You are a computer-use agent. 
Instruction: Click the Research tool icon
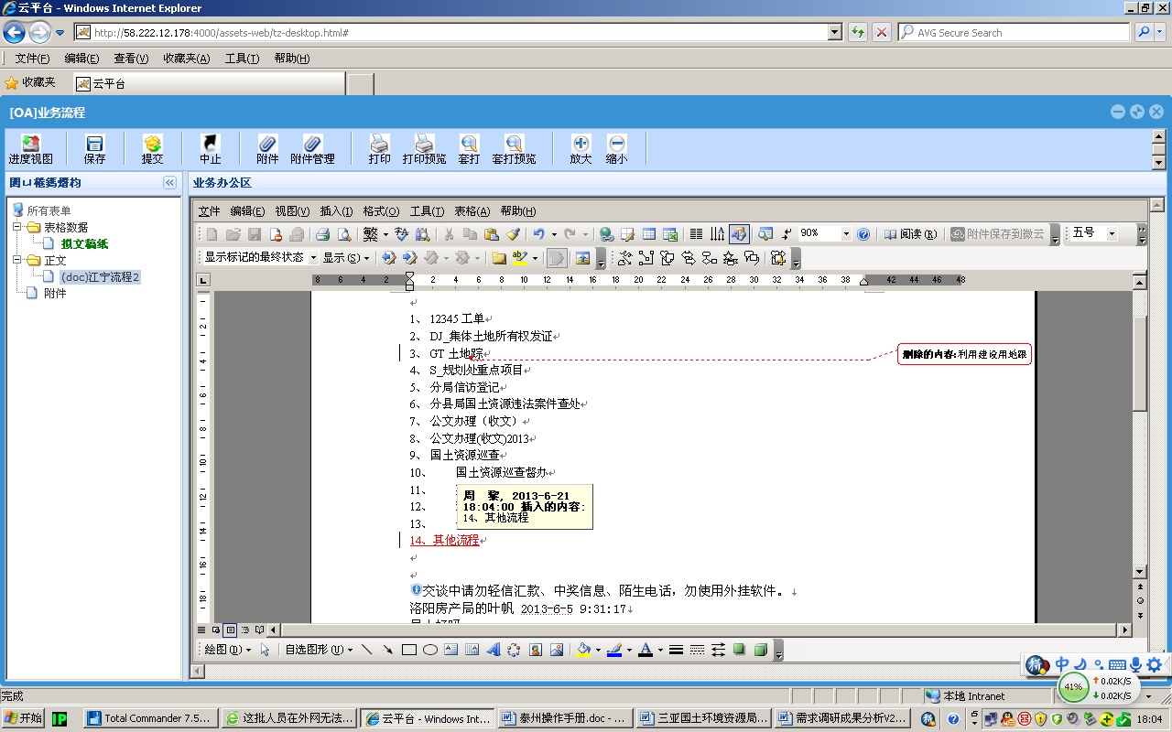[x=422, y=234]
